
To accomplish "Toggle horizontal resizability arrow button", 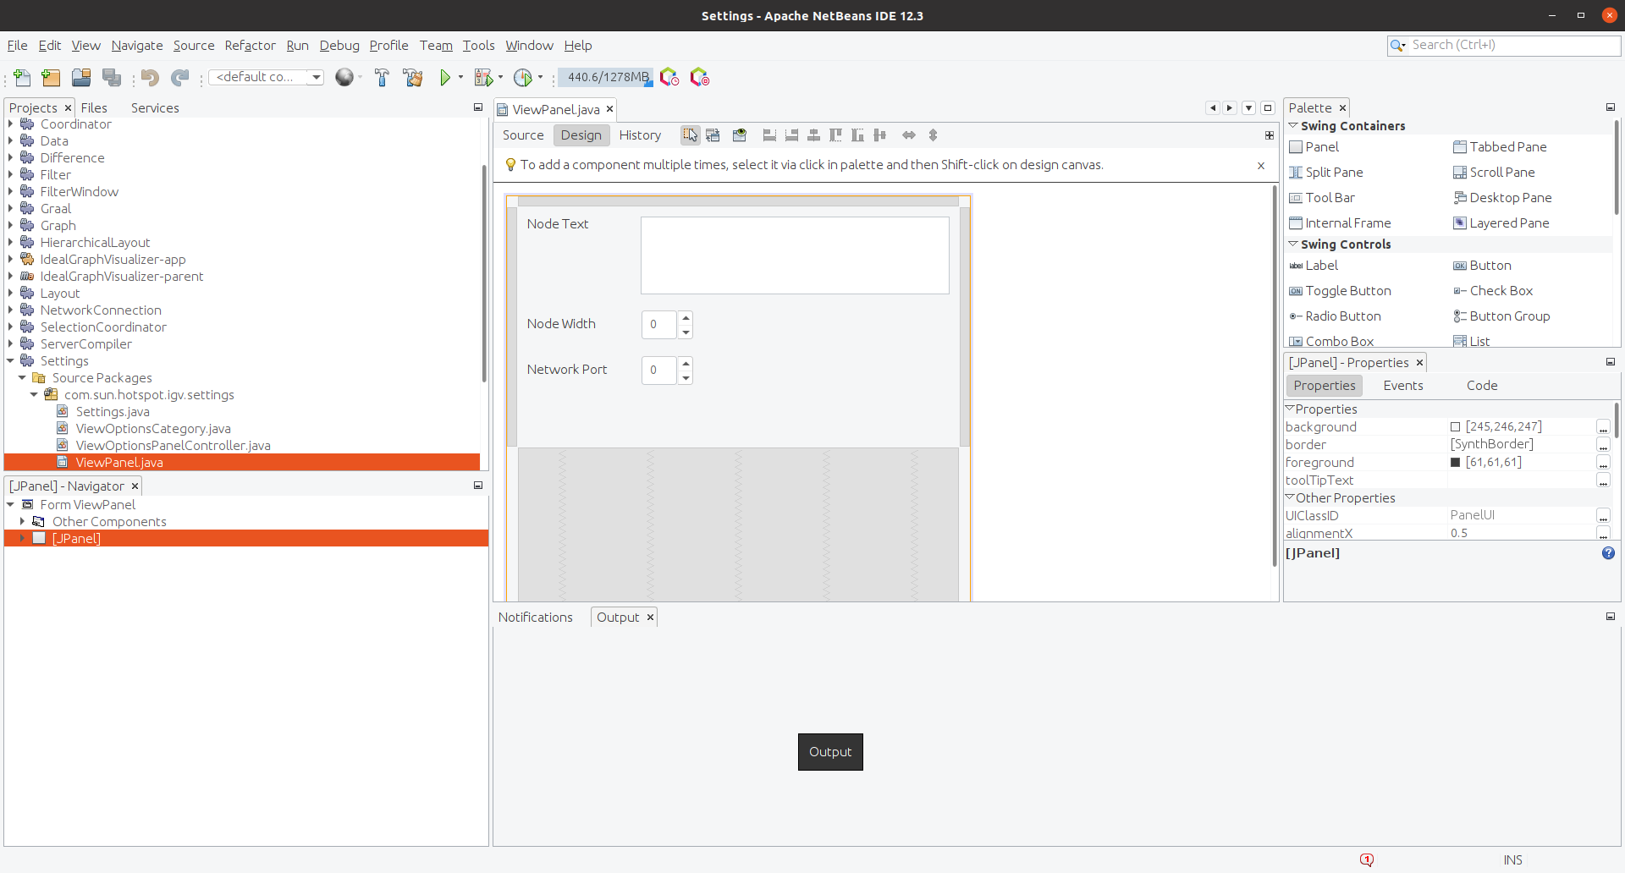I will (908, 135).
